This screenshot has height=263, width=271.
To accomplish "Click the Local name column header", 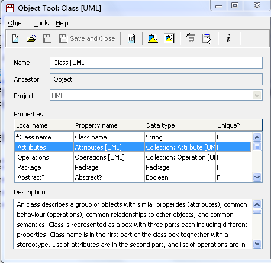I will (44, 125).
